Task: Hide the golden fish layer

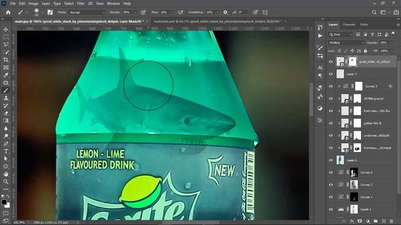Action: tap(331, 123)
